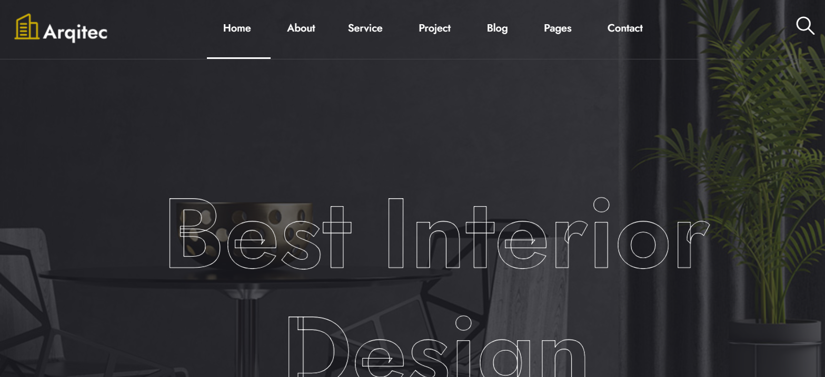Click the outlined word Best
Screen dimensions: 825x377
pos(259,234)
